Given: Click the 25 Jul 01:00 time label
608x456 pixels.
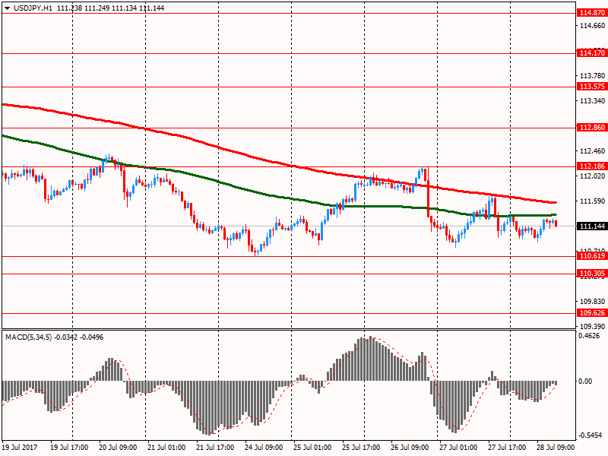Looking at the screenshot, I should pos(312,448).
